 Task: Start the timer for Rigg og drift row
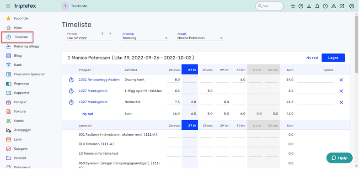(x=71, y=91)
